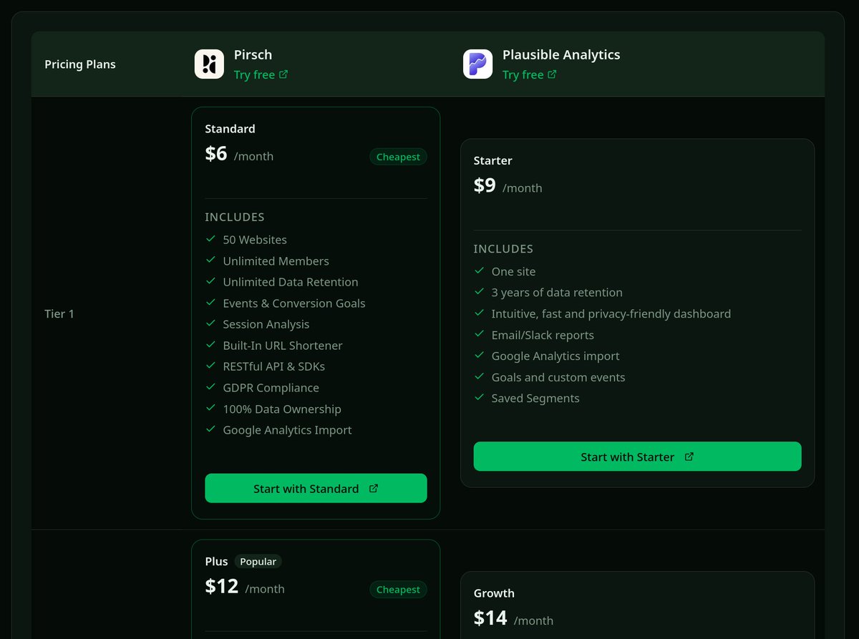Click checkmark beside Email/Slack reports
The height and width of the screenshot is (639, 859).
click(x=479, y=334)
